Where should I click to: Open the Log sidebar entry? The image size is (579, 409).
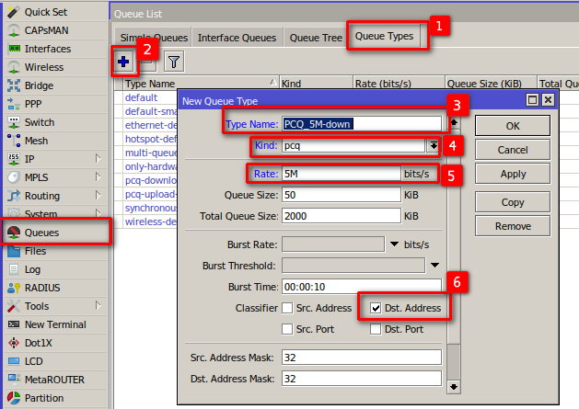click(x=32, y=269)
